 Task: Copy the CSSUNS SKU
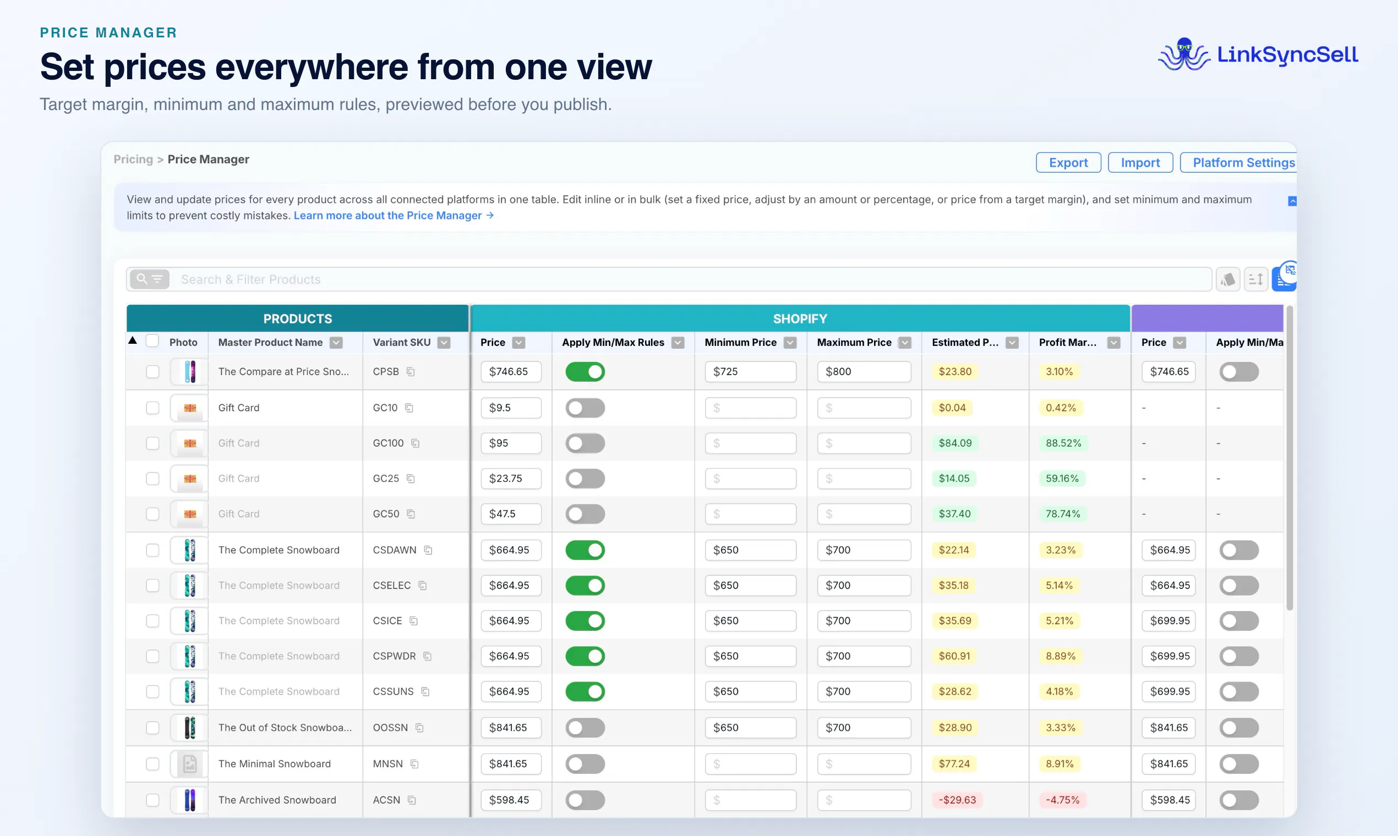pyautogui.click(x=425, y=692)
